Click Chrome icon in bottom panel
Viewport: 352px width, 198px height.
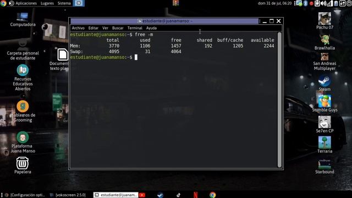coord(213,195)
